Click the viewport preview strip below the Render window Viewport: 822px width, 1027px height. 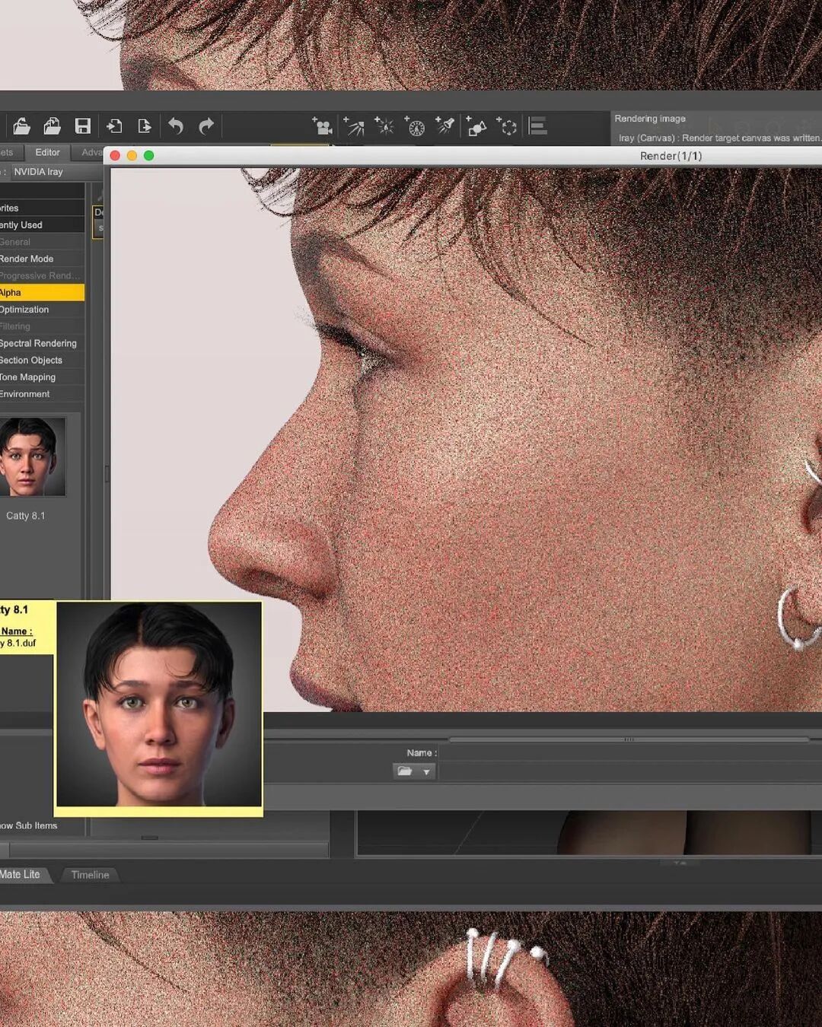tap(589, 833)
